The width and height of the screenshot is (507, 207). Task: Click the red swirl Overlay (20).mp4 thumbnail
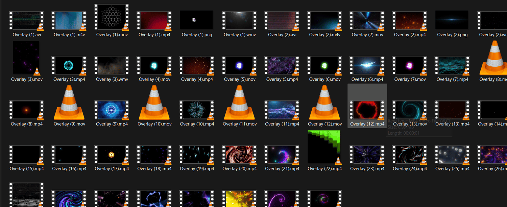(x=239, y=155)
